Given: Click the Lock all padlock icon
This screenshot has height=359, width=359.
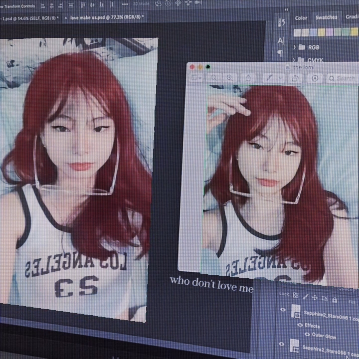Looking at the screenshot, I should pyautogui.click(x=335, y=300).
